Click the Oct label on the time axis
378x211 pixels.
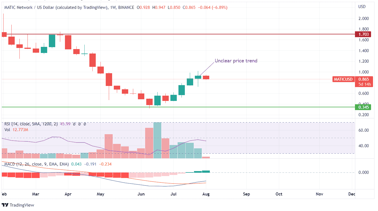point(279,194)
